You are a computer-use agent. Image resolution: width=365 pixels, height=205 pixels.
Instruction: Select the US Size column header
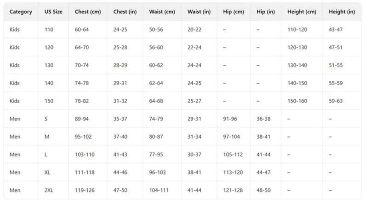coord(53,11)
